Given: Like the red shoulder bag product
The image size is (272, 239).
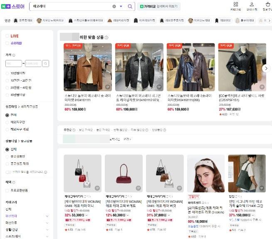Looking at the screenshot, I should 138,188.
